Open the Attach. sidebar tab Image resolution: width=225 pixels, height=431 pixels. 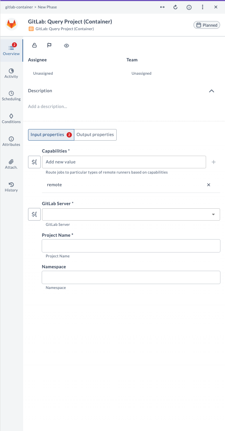11,164
